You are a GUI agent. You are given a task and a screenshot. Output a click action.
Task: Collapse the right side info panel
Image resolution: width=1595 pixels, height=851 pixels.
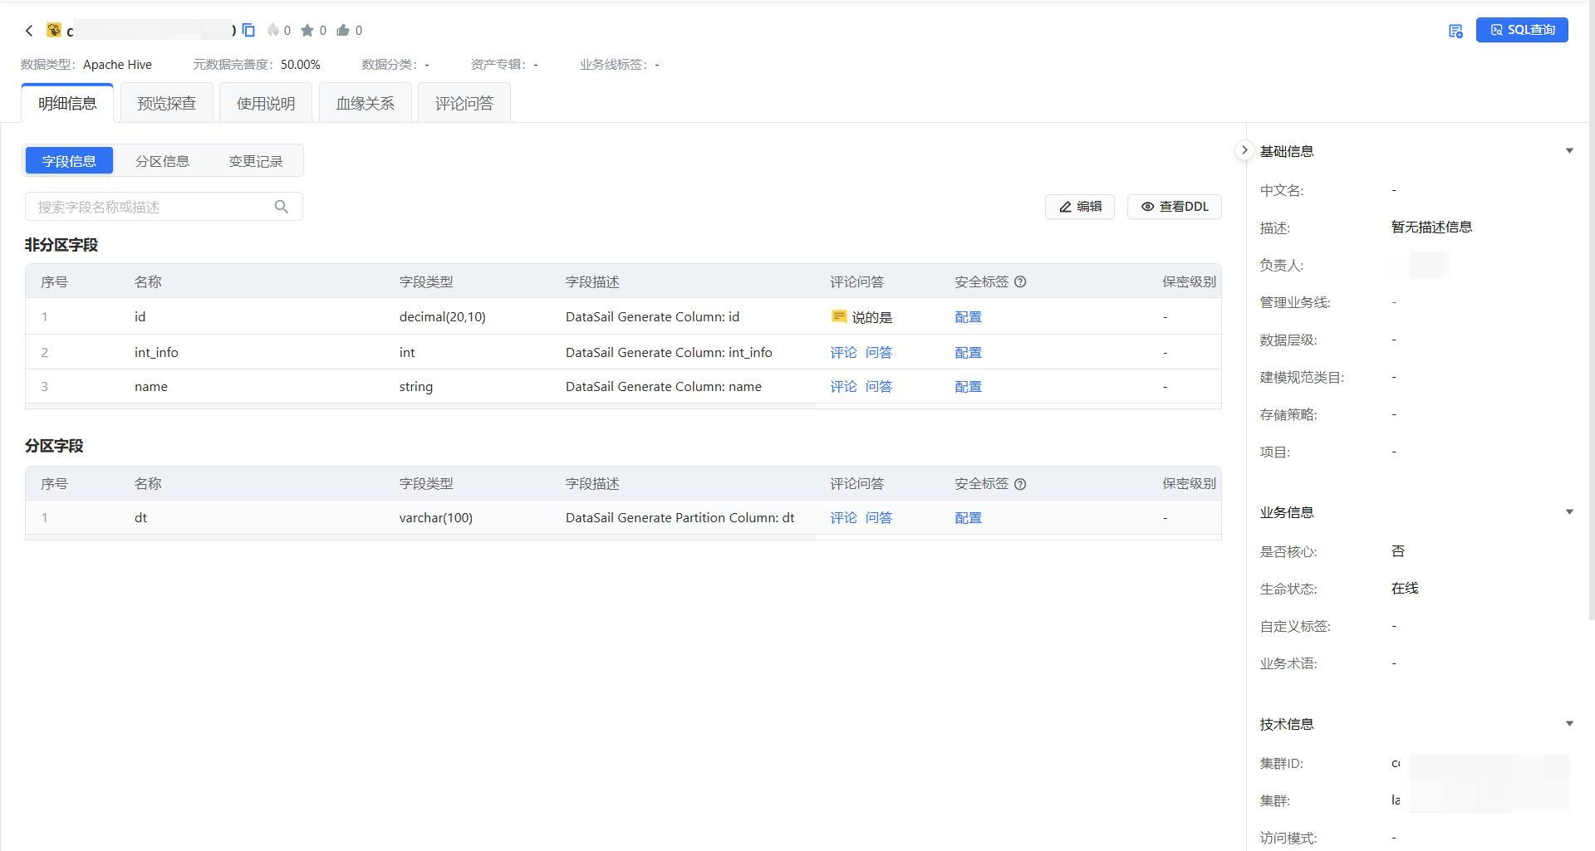1244,150
